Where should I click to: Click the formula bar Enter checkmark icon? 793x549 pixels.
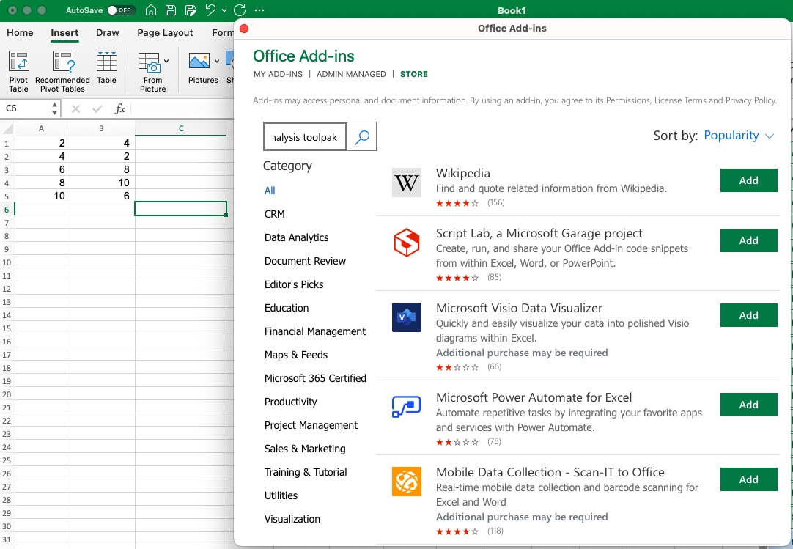click(97, 108)
